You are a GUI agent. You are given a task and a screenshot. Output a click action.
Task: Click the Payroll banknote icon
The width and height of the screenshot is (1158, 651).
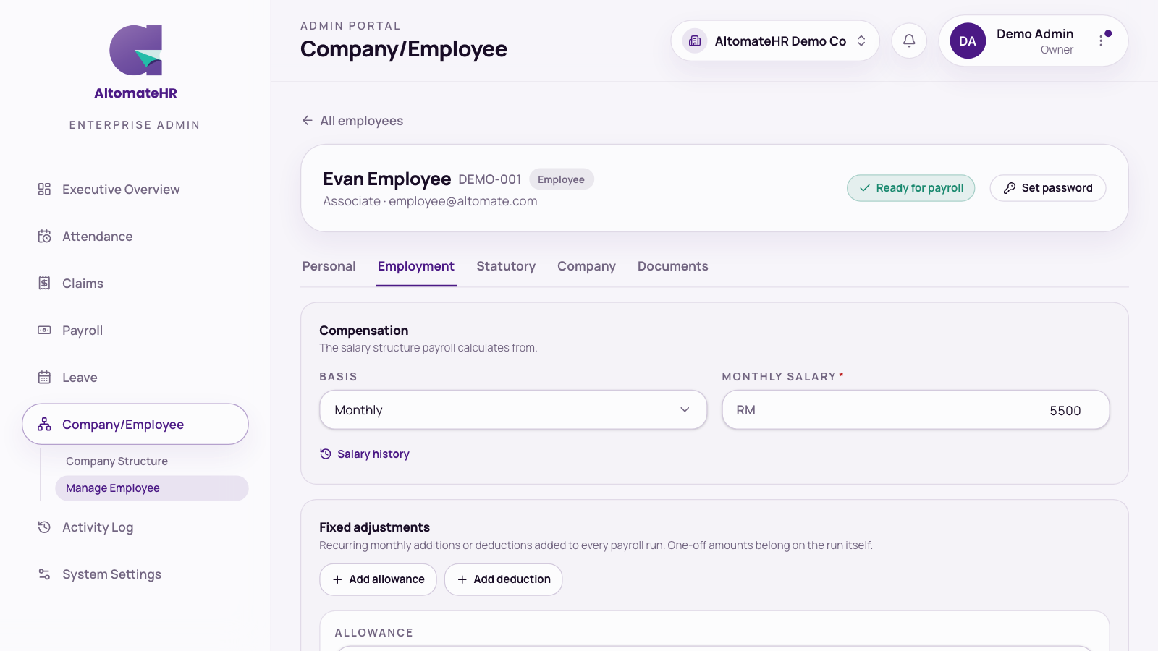coord(44,331)
